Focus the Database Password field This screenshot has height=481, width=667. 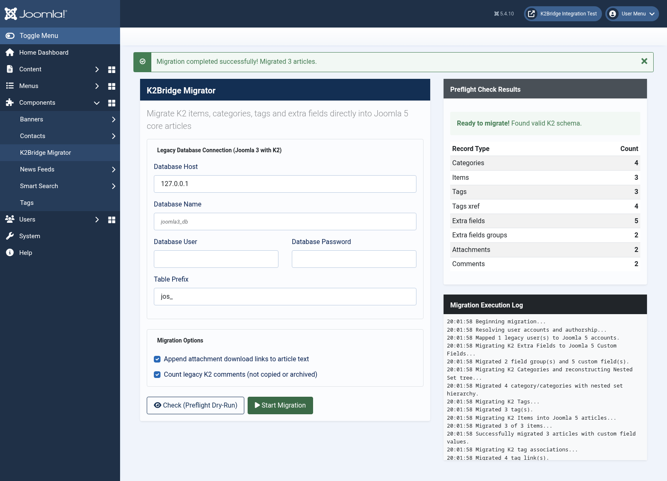click(x=354, y=259)
